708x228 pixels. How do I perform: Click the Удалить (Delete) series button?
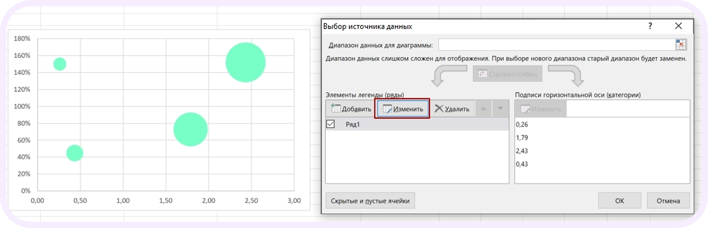click(x=452, y=109)
